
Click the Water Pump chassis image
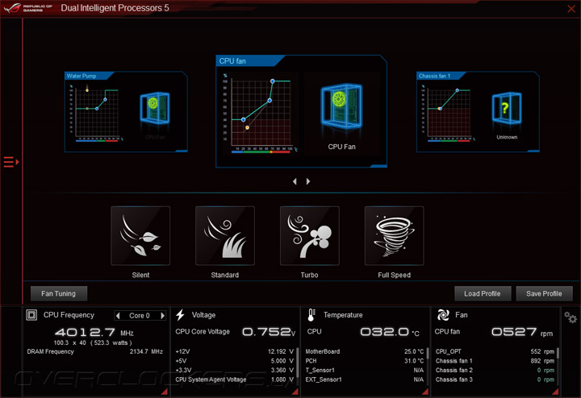point(155,108)
